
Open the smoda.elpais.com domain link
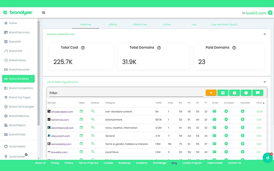[62, 112]
